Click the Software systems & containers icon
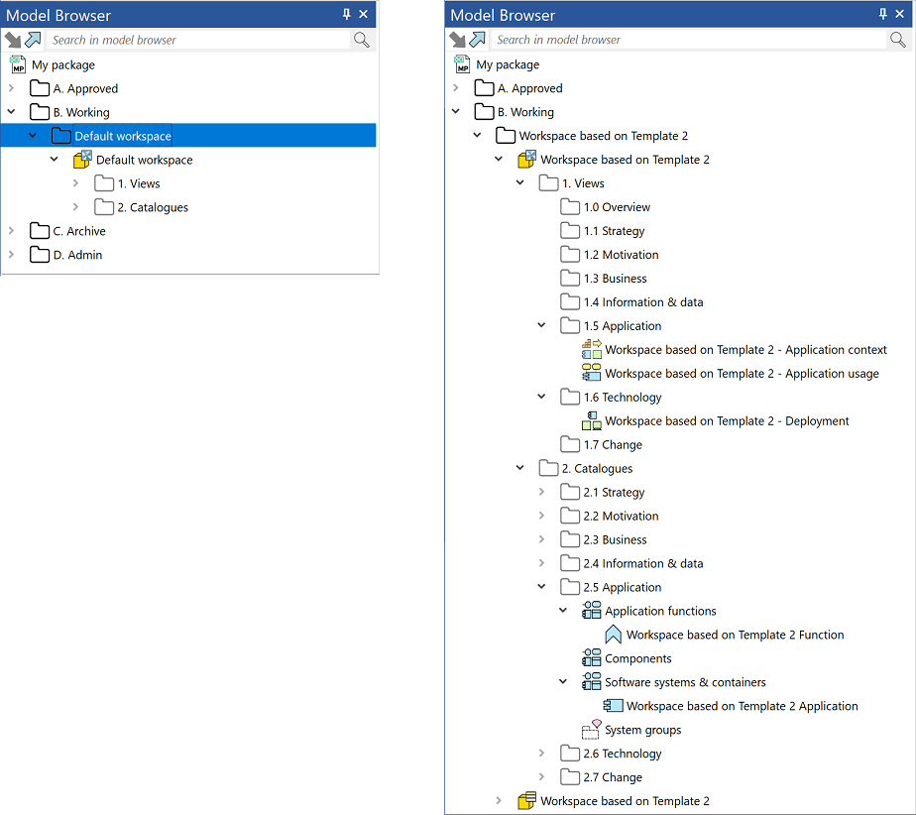The height and width of the screenshot is (815, 916). (590, 681)
